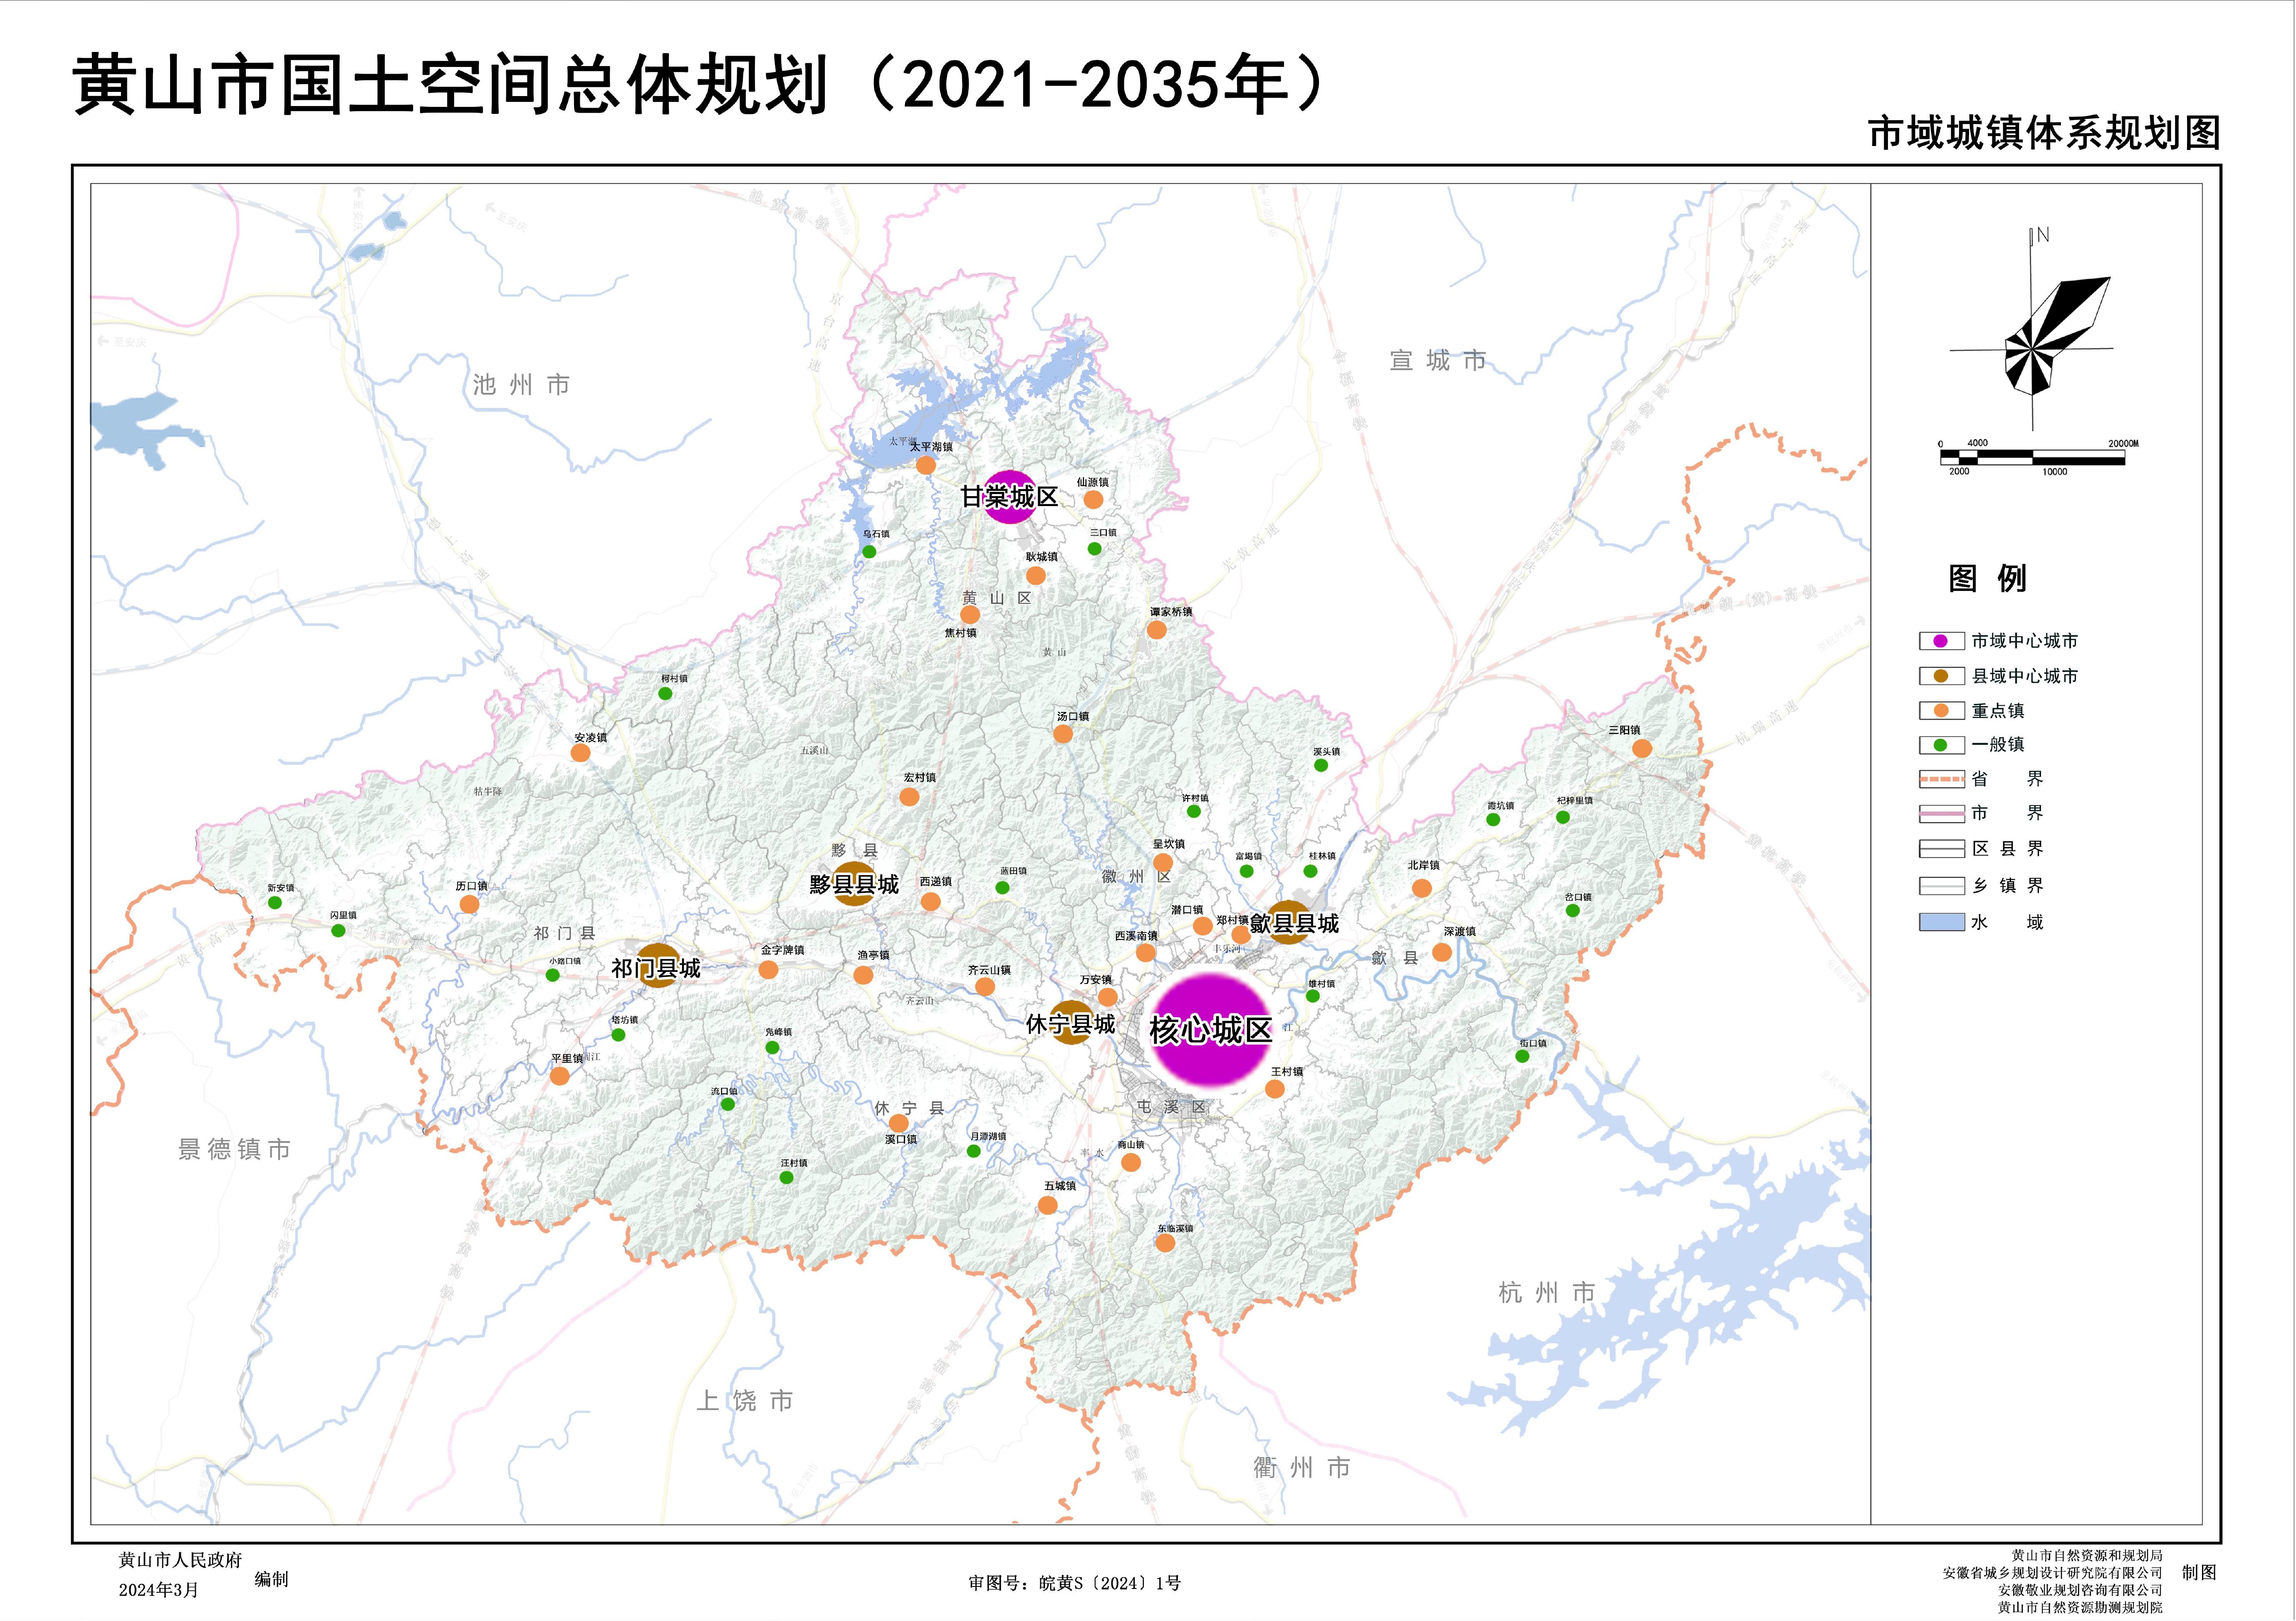This screenshot has width=2296, height=1621.
Task: Select the brown 歙县县城 marker
Action: [1288, 922]
